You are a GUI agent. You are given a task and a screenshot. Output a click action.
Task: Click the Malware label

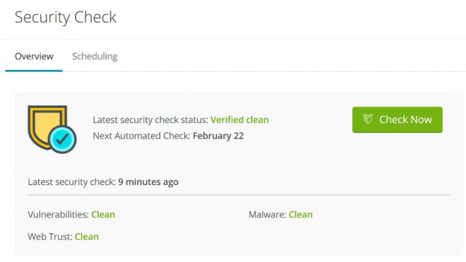click(x=267, y=215)
